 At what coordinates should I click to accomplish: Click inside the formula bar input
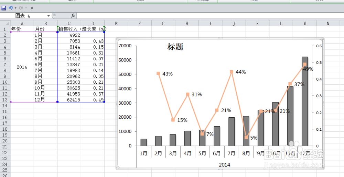click(210, 15)
